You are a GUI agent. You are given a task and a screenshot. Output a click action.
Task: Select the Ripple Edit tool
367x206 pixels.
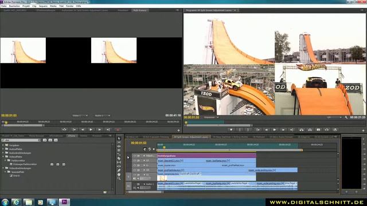coord(119,146)
